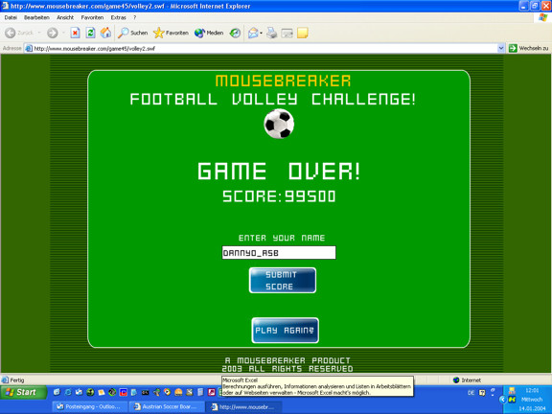Switch to Austrian Soccer Board taskbar window
The image size is (552, 414).
pyautogui.click(x=166, y=406)
